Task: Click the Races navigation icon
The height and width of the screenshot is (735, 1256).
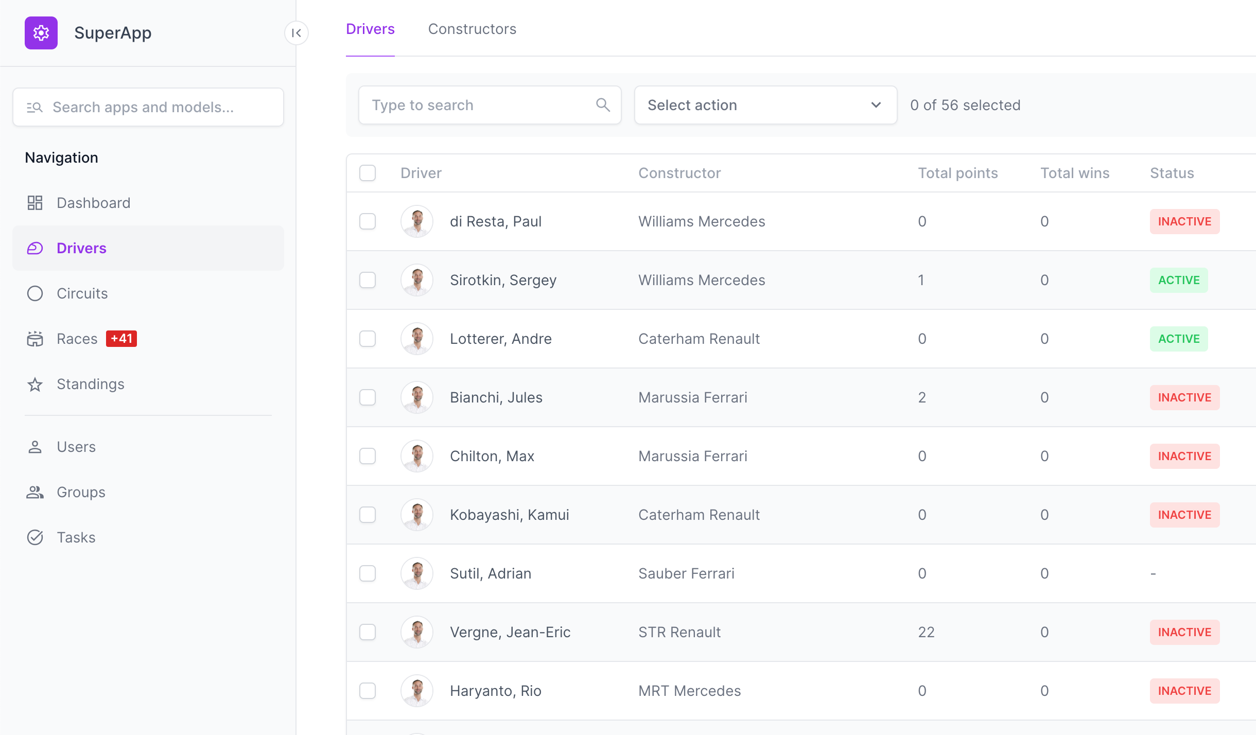Action: pyautogui.click(x=35, y=339)
